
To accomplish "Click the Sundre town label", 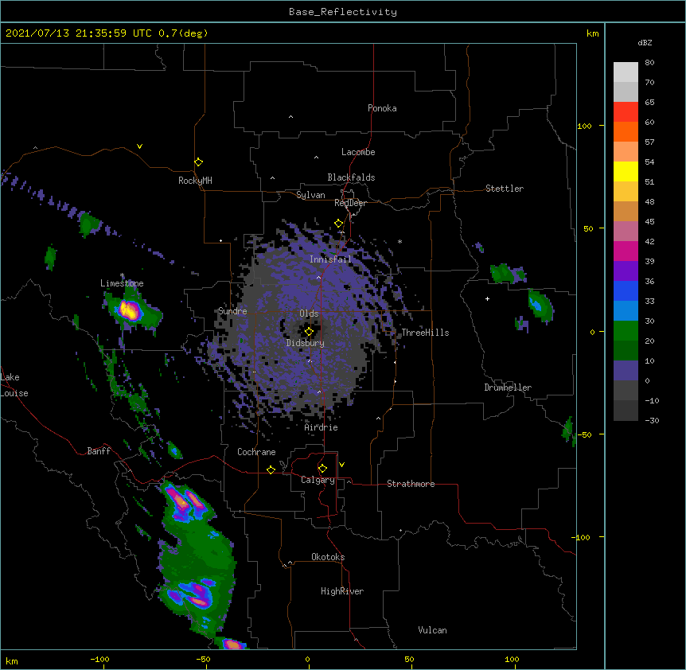I will click(x=232, y=311).
